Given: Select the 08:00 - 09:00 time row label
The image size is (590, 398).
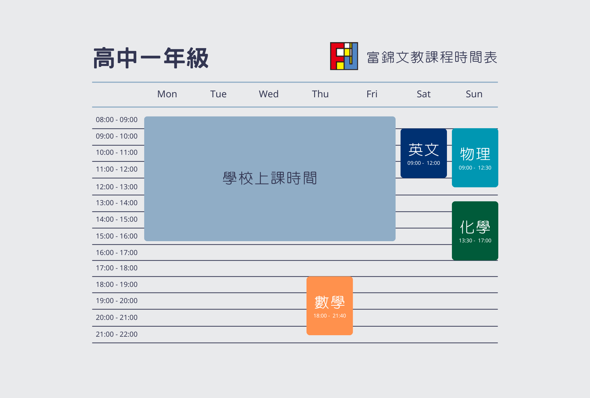Looking at the screenshot, I should (x=117, y=120).
